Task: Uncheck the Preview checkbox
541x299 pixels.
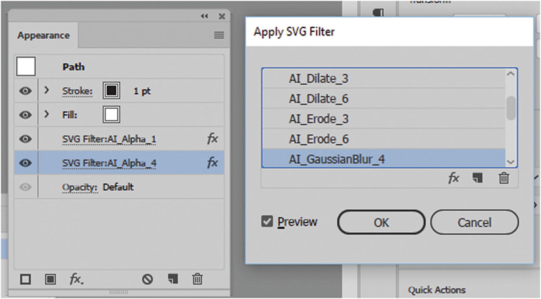Action: (x=267, y=221)
